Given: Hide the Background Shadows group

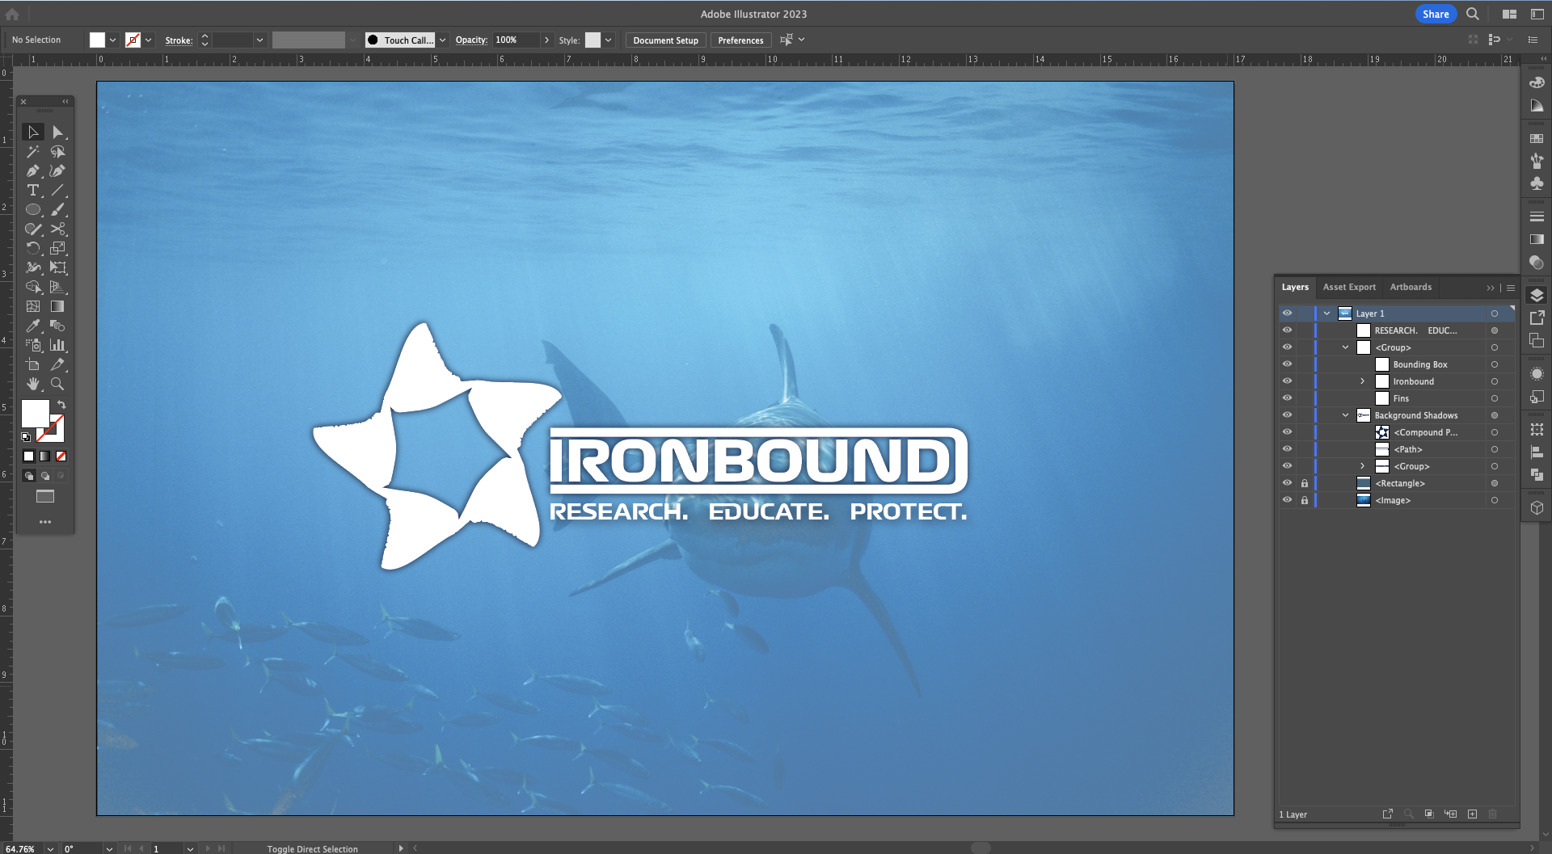Looking at the screenshot, I should [x=1287, y=415].
